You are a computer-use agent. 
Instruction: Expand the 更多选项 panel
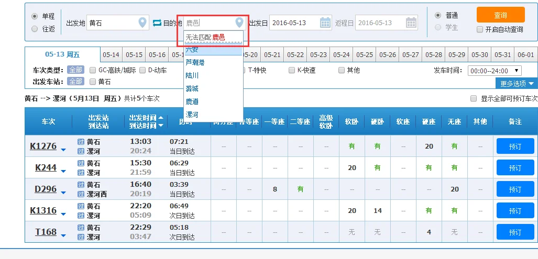tap(517, 83)
